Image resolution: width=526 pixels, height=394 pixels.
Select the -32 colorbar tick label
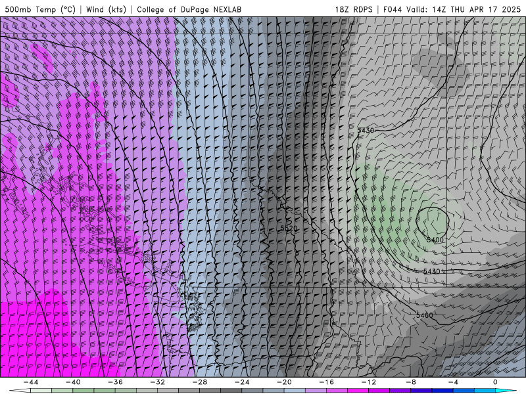(158, 382)
